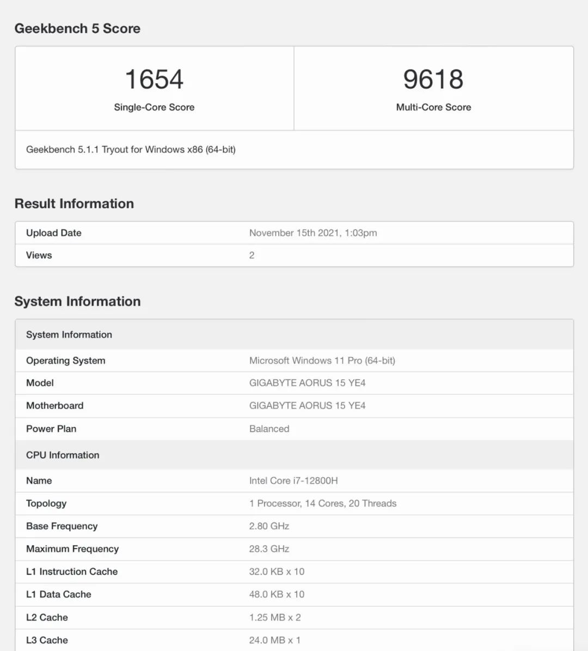Select the Geekbench 5 Score heading
The image size is (588, 651).
pos(78,28)
